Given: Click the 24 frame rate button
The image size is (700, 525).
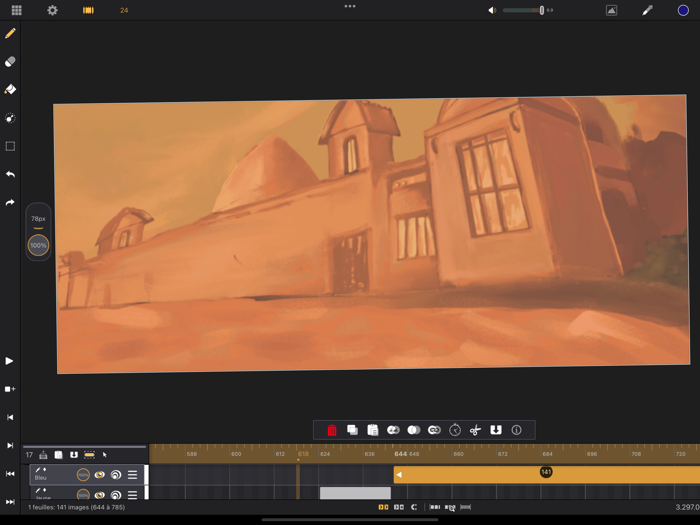Looking at the screenshot, I should coord(124,10).
